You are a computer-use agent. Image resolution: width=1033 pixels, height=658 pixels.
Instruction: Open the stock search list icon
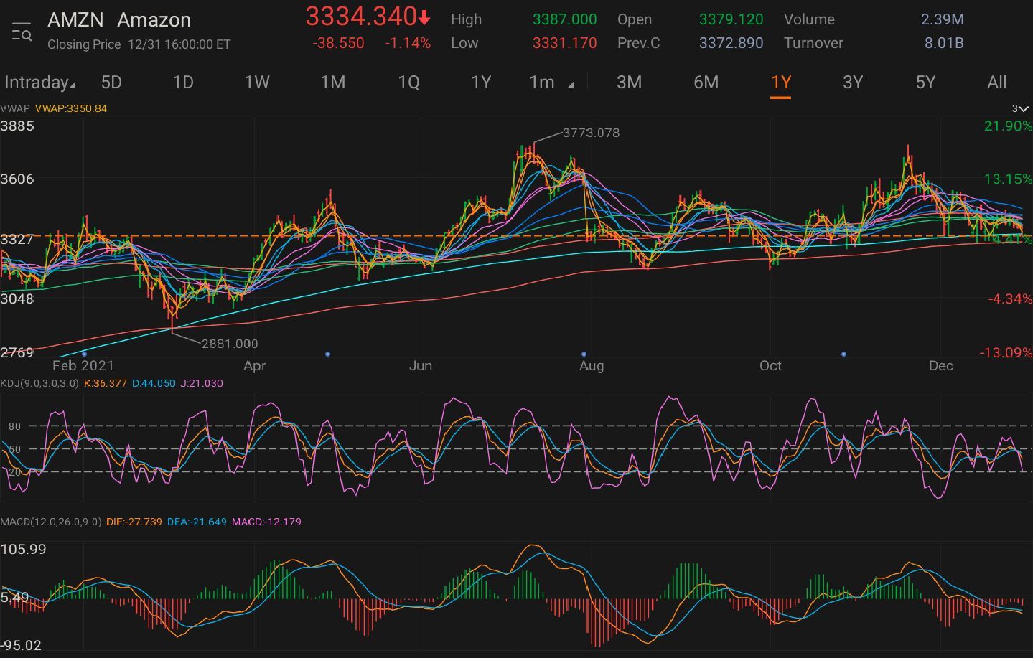coord(22,32)
